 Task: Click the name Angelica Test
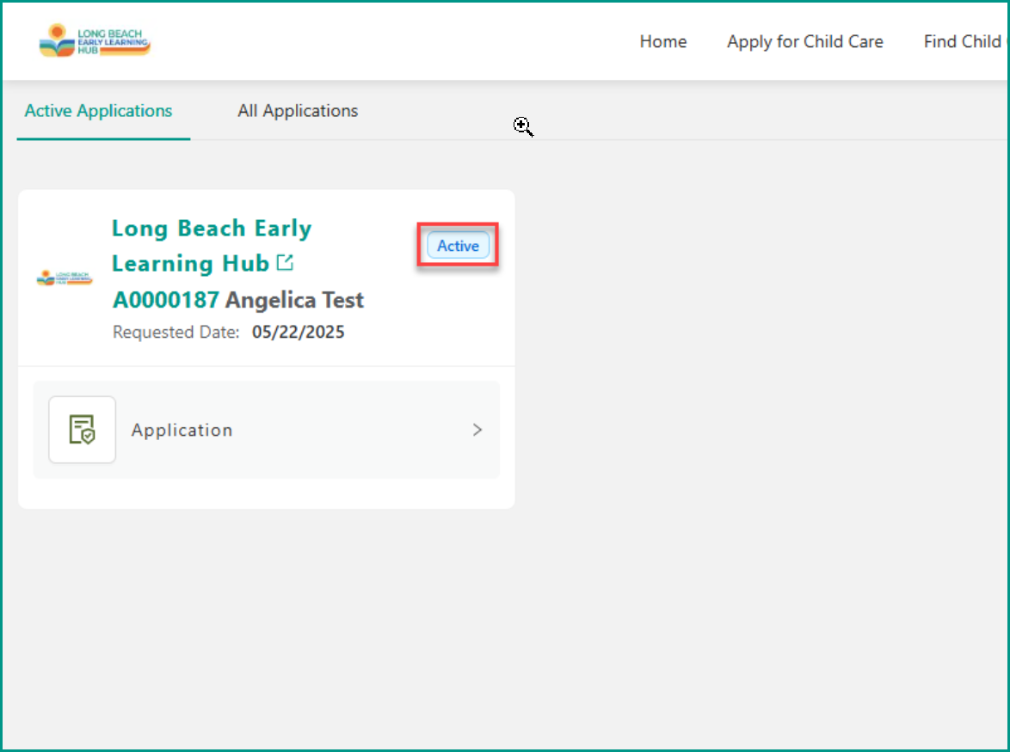coord(294,300)
